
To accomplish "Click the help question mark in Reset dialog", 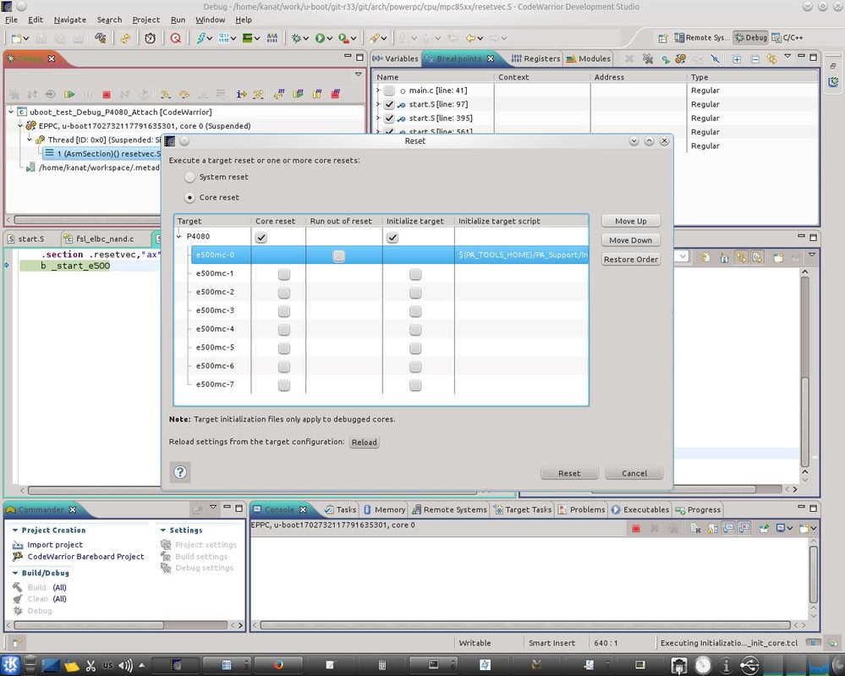I will [x=180, y=472].
